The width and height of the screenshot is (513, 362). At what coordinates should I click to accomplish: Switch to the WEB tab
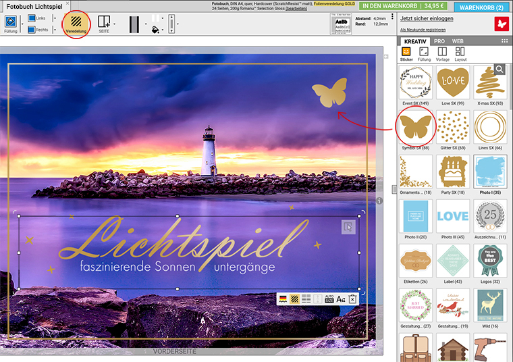(x=458, y=41)
